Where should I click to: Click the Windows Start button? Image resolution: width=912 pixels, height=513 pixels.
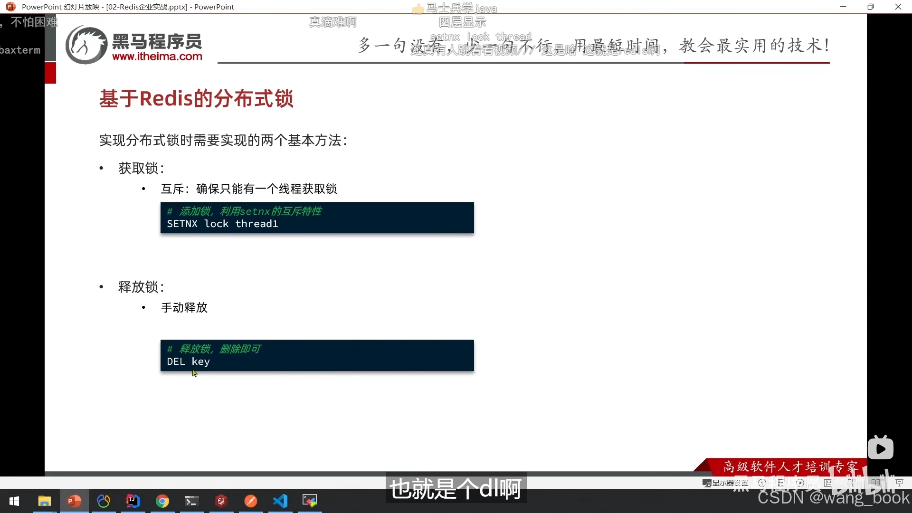pyautogui.click(x=14, y=501)
